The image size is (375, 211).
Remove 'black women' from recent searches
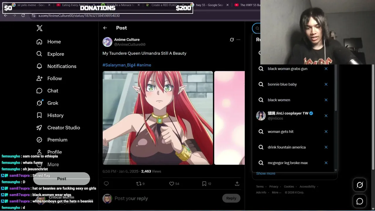[x=326, y=100]
